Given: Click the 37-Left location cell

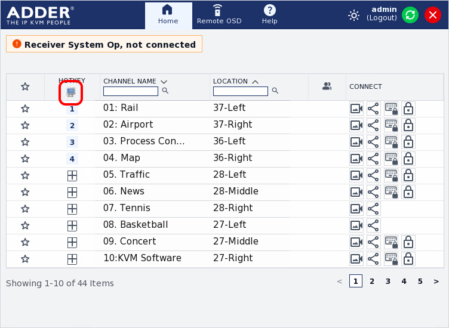Looking at the screenshot, I should (229, 107).
